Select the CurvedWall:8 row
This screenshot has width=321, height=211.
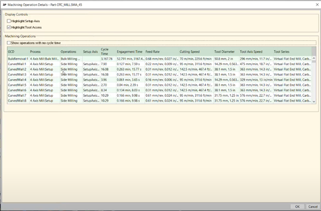point(17,101)
